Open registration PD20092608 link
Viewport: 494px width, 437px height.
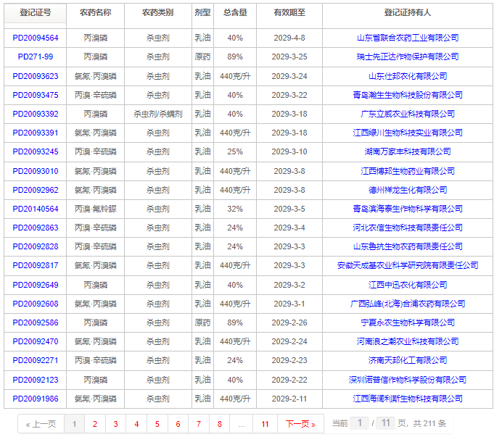36,304
